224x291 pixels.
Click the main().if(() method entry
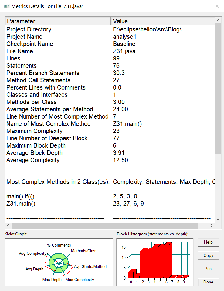20,196
